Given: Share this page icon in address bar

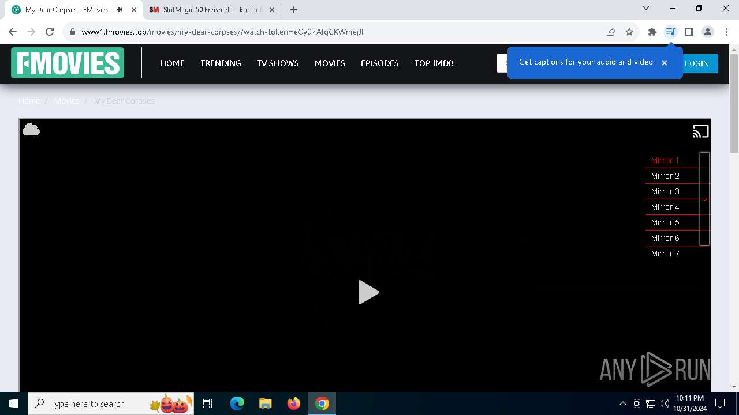Looking at the screenshot, I should tap(611, 32).
